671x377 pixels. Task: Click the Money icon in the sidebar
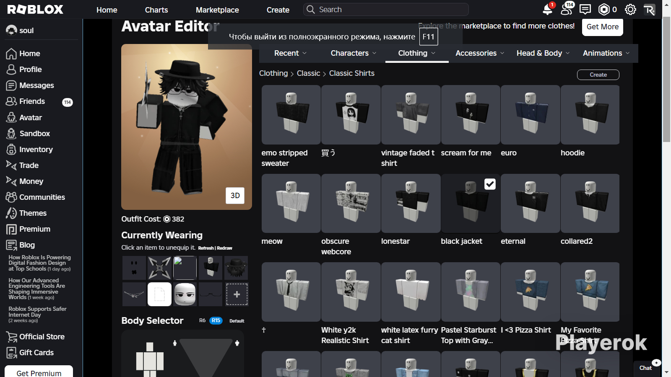coord(11,181)
